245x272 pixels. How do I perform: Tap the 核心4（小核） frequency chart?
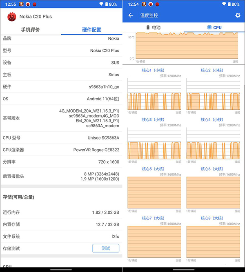(212, 144)
